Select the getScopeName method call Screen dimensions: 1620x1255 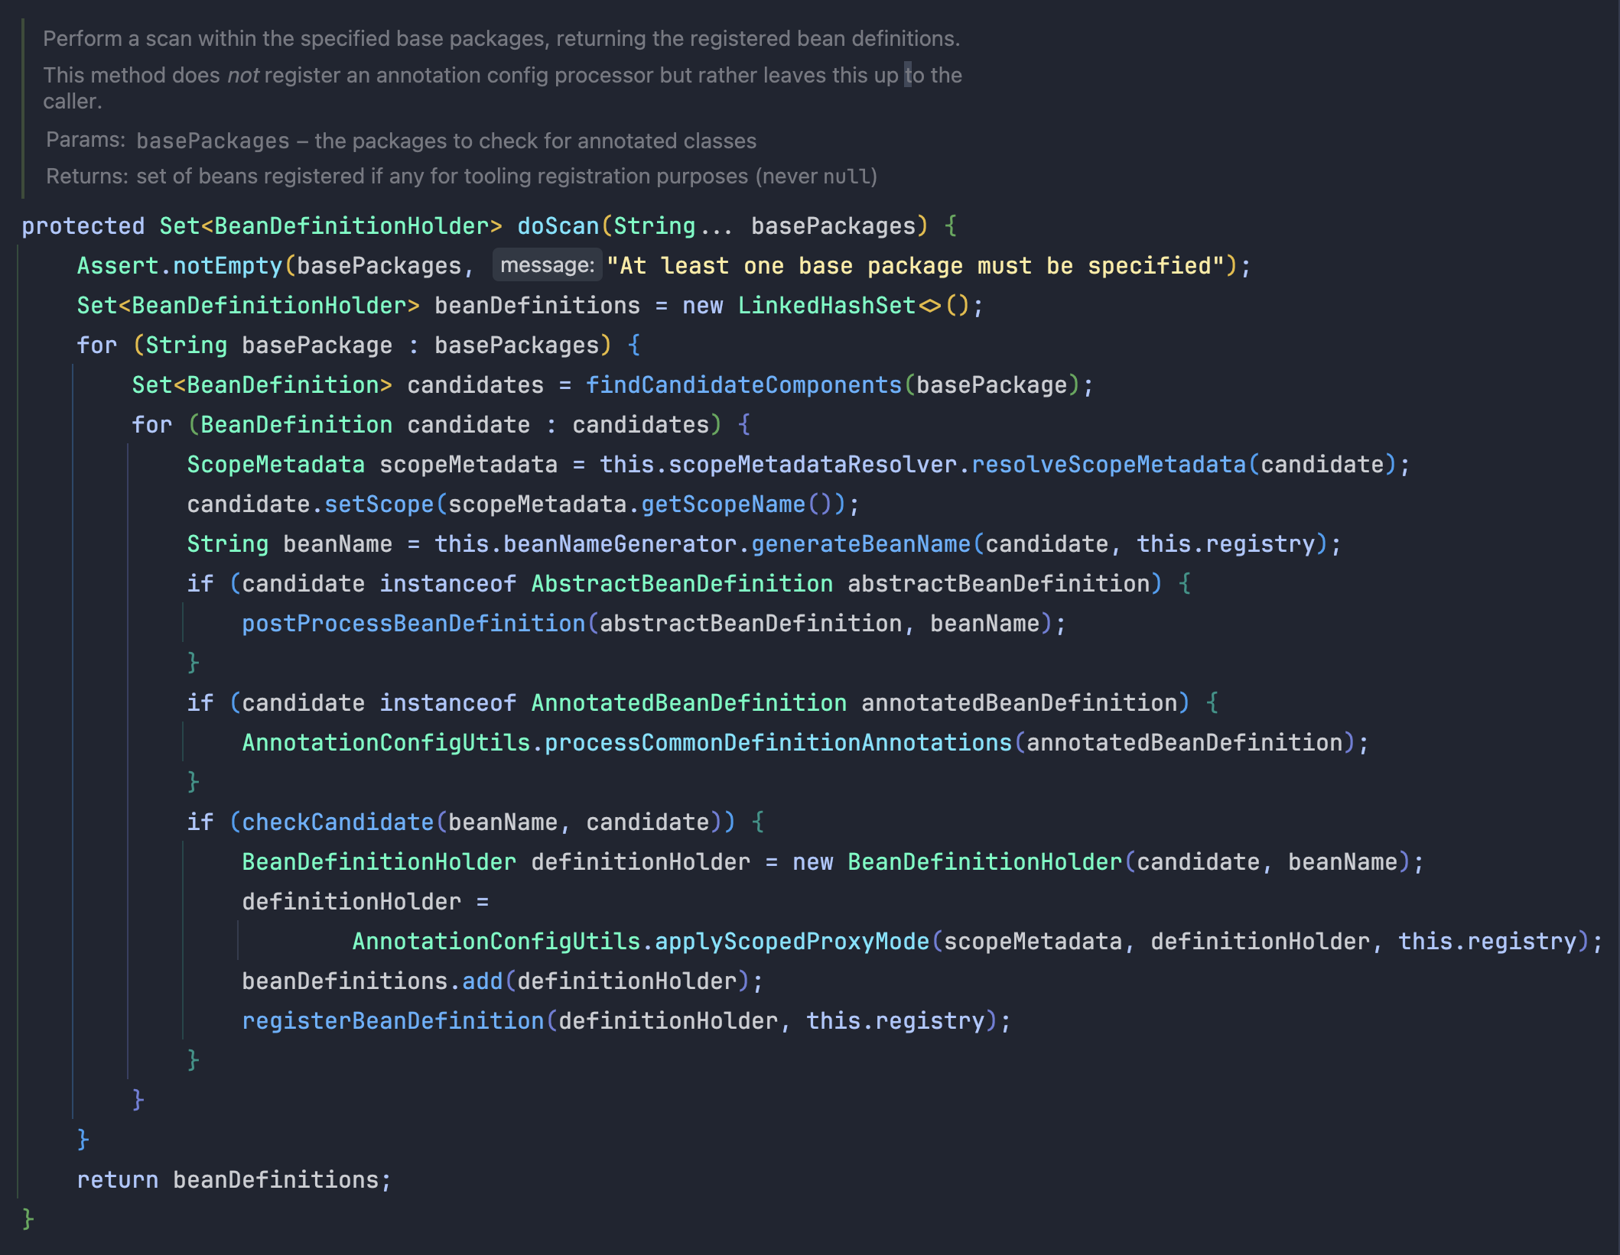point(723,504)
